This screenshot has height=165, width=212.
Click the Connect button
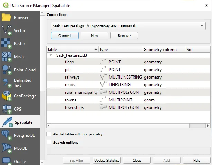tap(65, 36)
